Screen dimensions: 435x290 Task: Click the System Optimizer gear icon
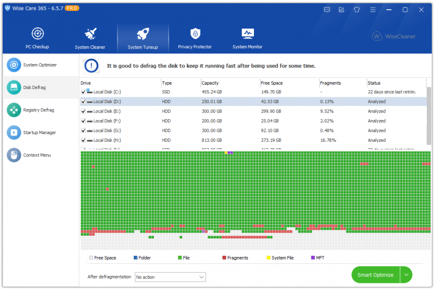point(14,65)
